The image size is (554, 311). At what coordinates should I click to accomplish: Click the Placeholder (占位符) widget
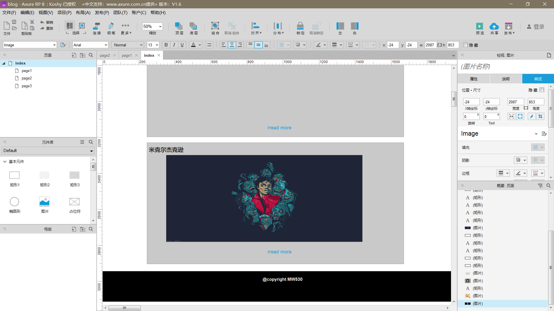(x=74, y=202)
